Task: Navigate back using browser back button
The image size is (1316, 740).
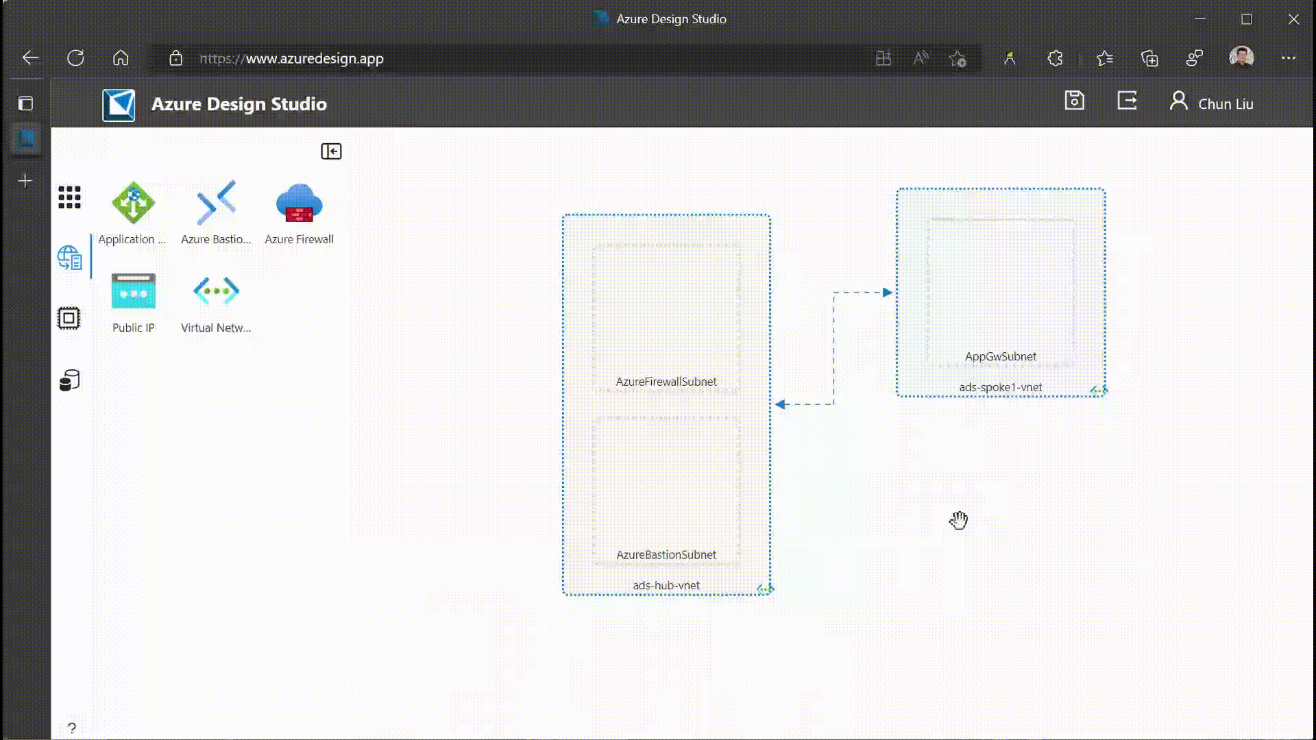Action: (x=30, y=59)
